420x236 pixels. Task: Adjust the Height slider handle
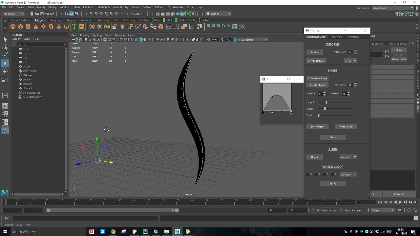pyautogui.click(x=326, y=102)
